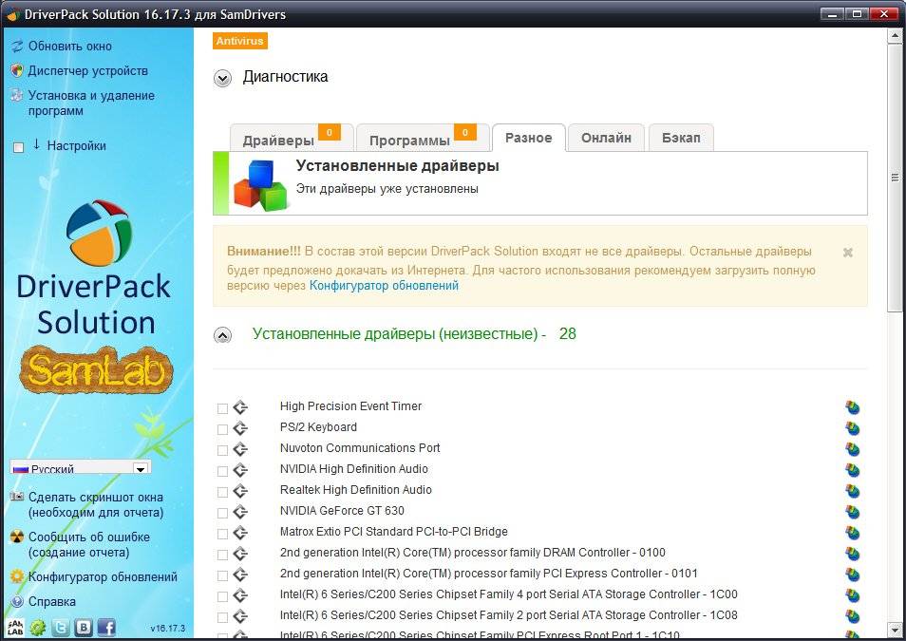Viewport: 906px width, 641px height.
Task: Open web search icon for Realtek High Definition Audio
Action: click(852, 491)
